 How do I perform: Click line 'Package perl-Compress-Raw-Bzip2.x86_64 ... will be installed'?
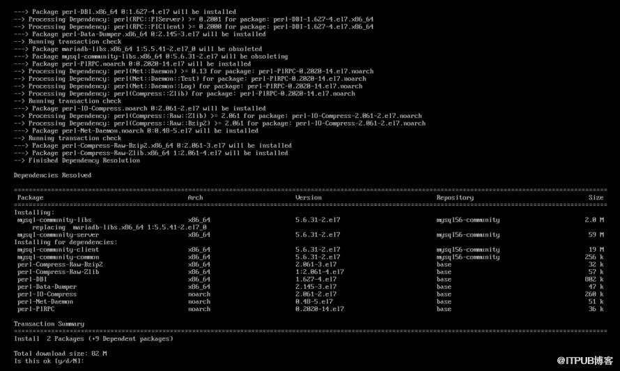(153, 146)
